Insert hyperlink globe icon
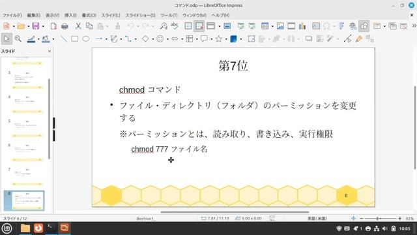Screen dimensions: 417x235 point(353,26)
